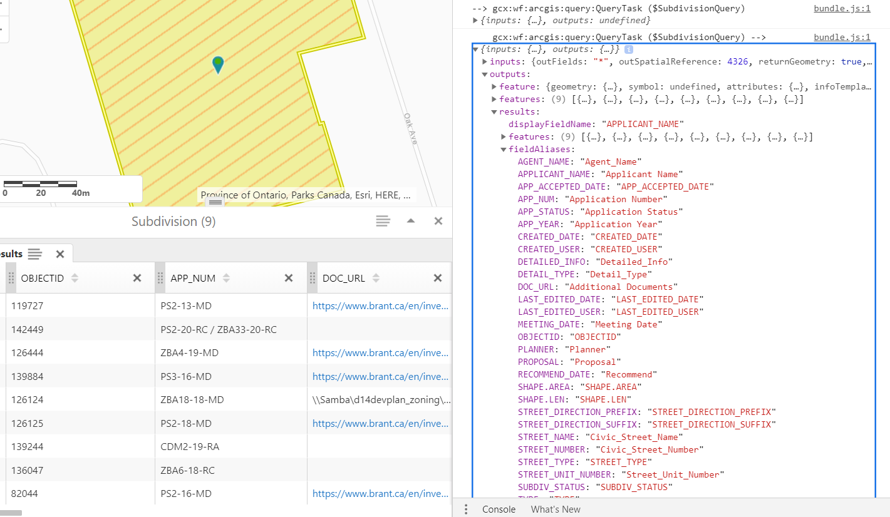Open document link for ZBA4-19-MD row
The width and height of the screenshot is (890, 517).
click(381, 352)
